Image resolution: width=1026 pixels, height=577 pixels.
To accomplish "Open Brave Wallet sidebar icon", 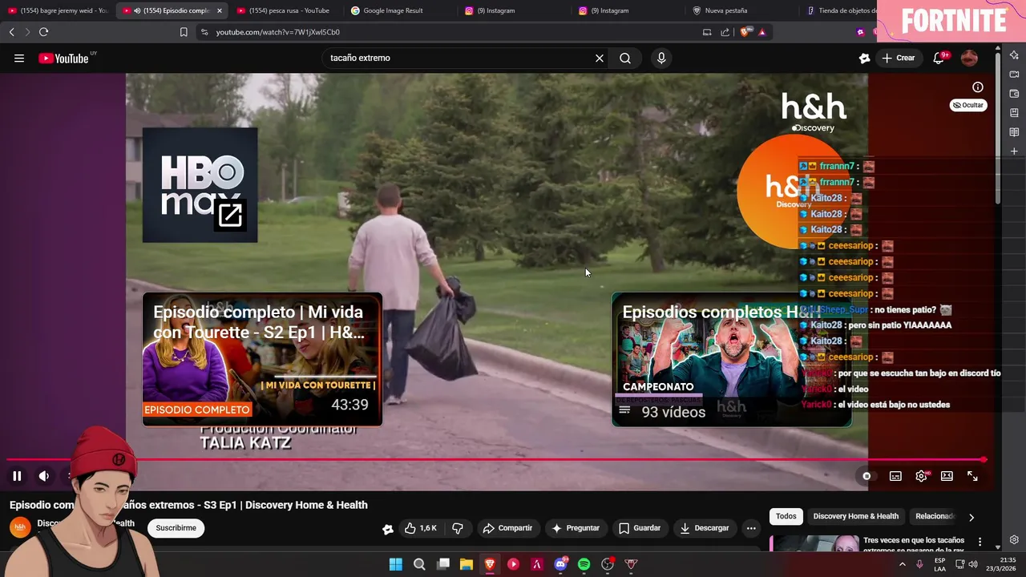I will click(x=1014, y=94).
